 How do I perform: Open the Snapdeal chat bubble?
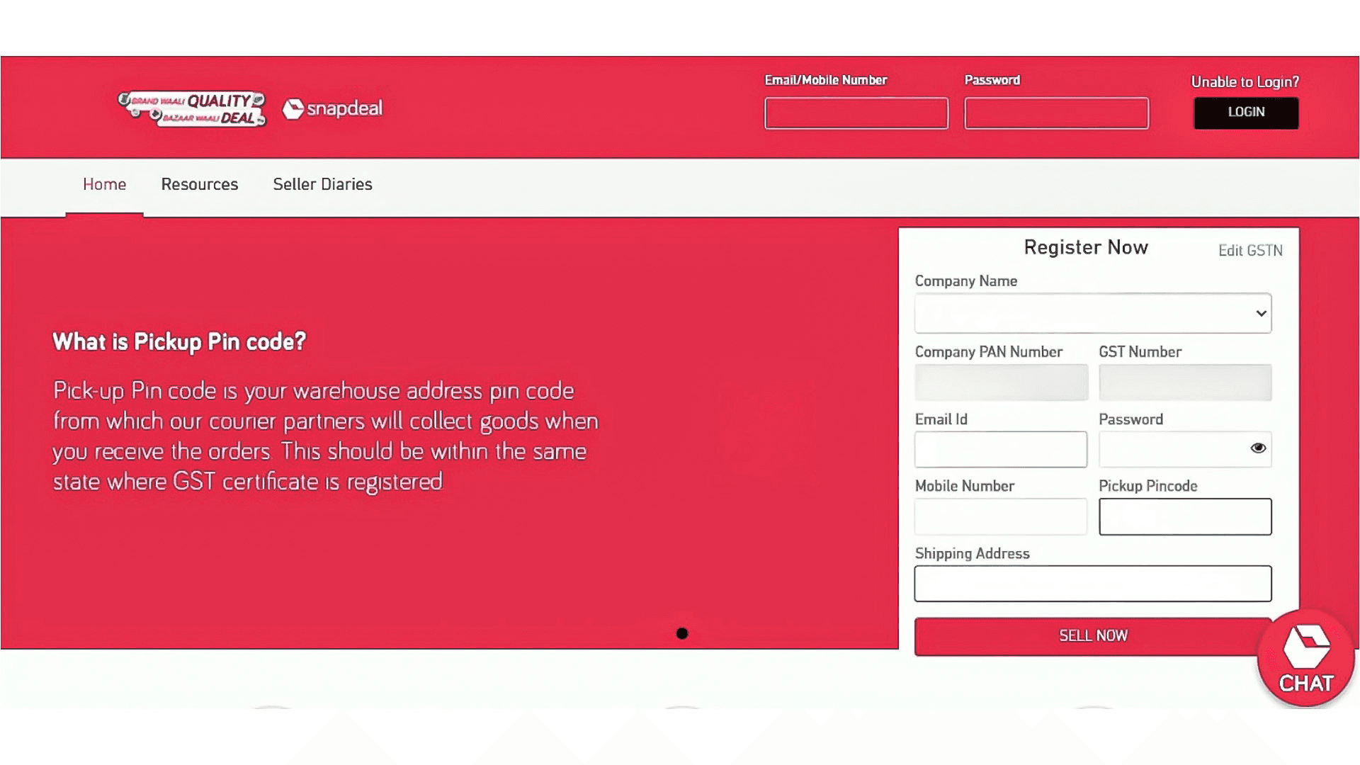(1305, 658)
